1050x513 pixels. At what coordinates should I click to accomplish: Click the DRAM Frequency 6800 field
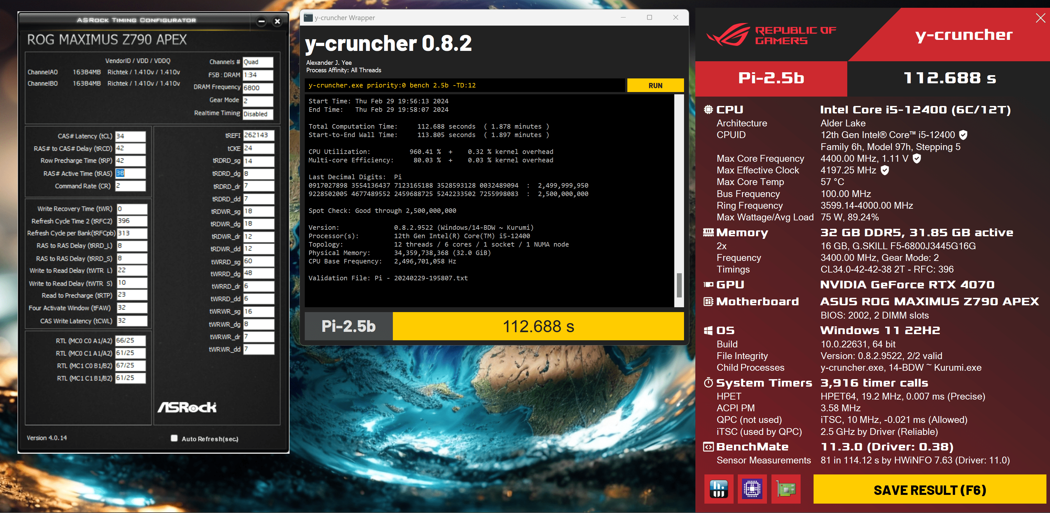(257, 88)
